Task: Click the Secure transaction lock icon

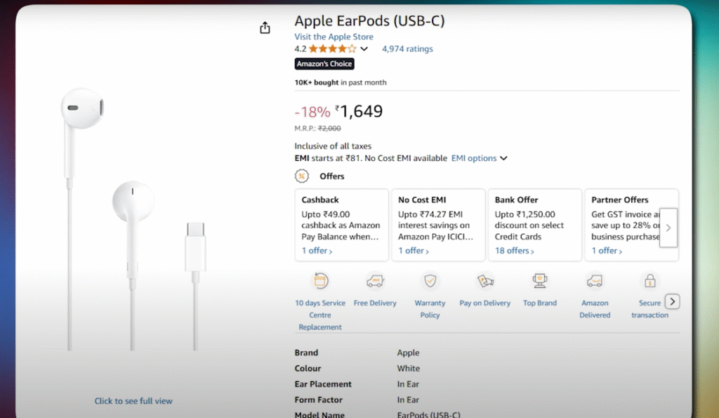Action: point(649,280)
